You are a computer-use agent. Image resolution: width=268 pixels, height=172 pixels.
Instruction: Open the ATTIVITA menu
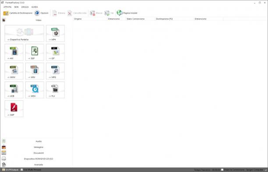point(7,7)
